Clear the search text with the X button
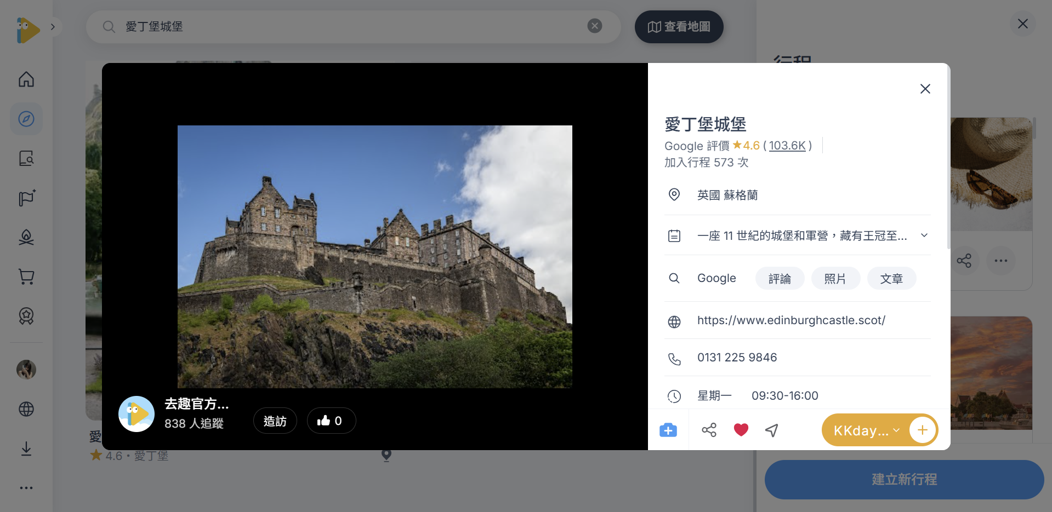This screenshot has height=512, width=1052. [595, 26]
